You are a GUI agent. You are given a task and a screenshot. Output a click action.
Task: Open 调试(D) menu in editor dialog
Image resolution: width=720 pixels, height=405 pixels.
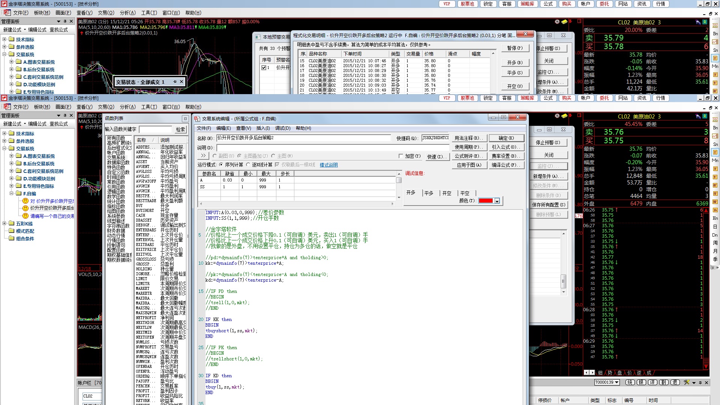tap(283, 128)
